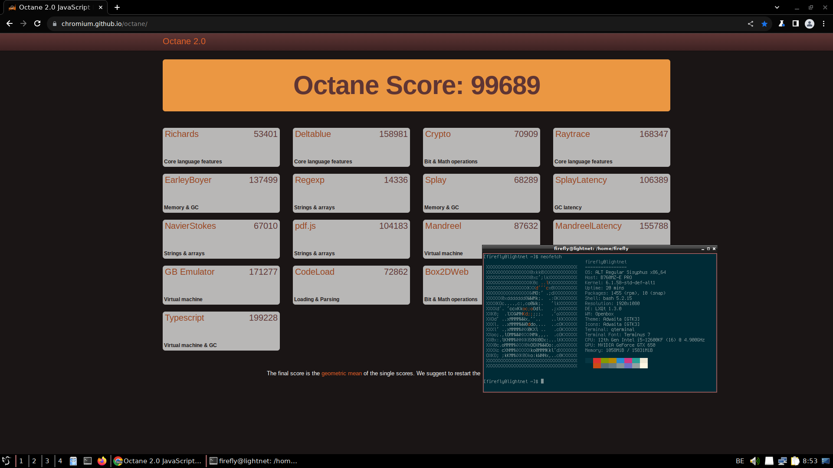833x468 pixels.
Task: Open the LXQt bird start menu
Action: (7, 461)
